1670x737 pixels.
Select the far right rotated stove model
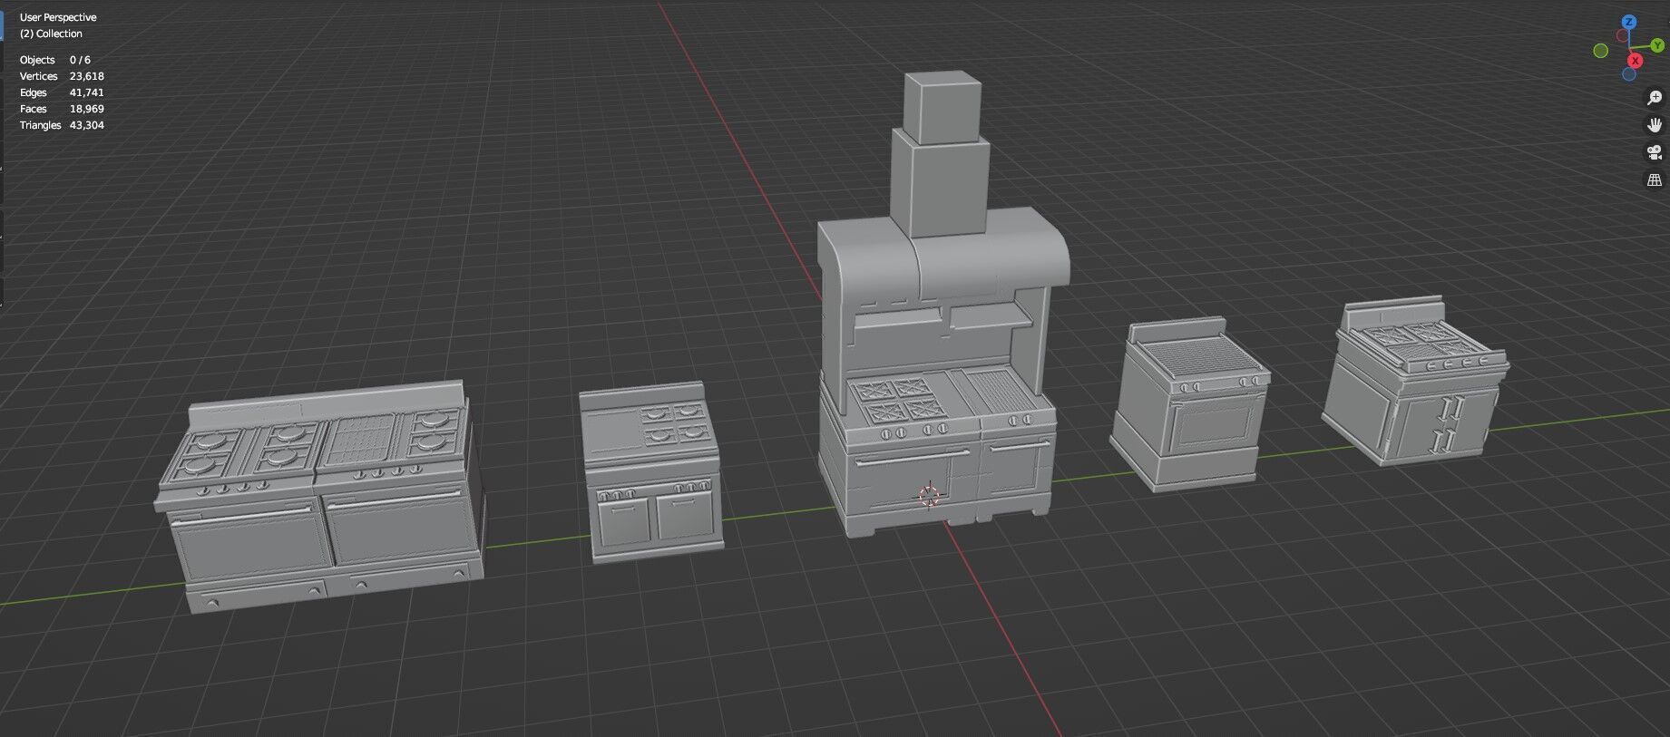pyautogui.click(x=1415, y=381)
